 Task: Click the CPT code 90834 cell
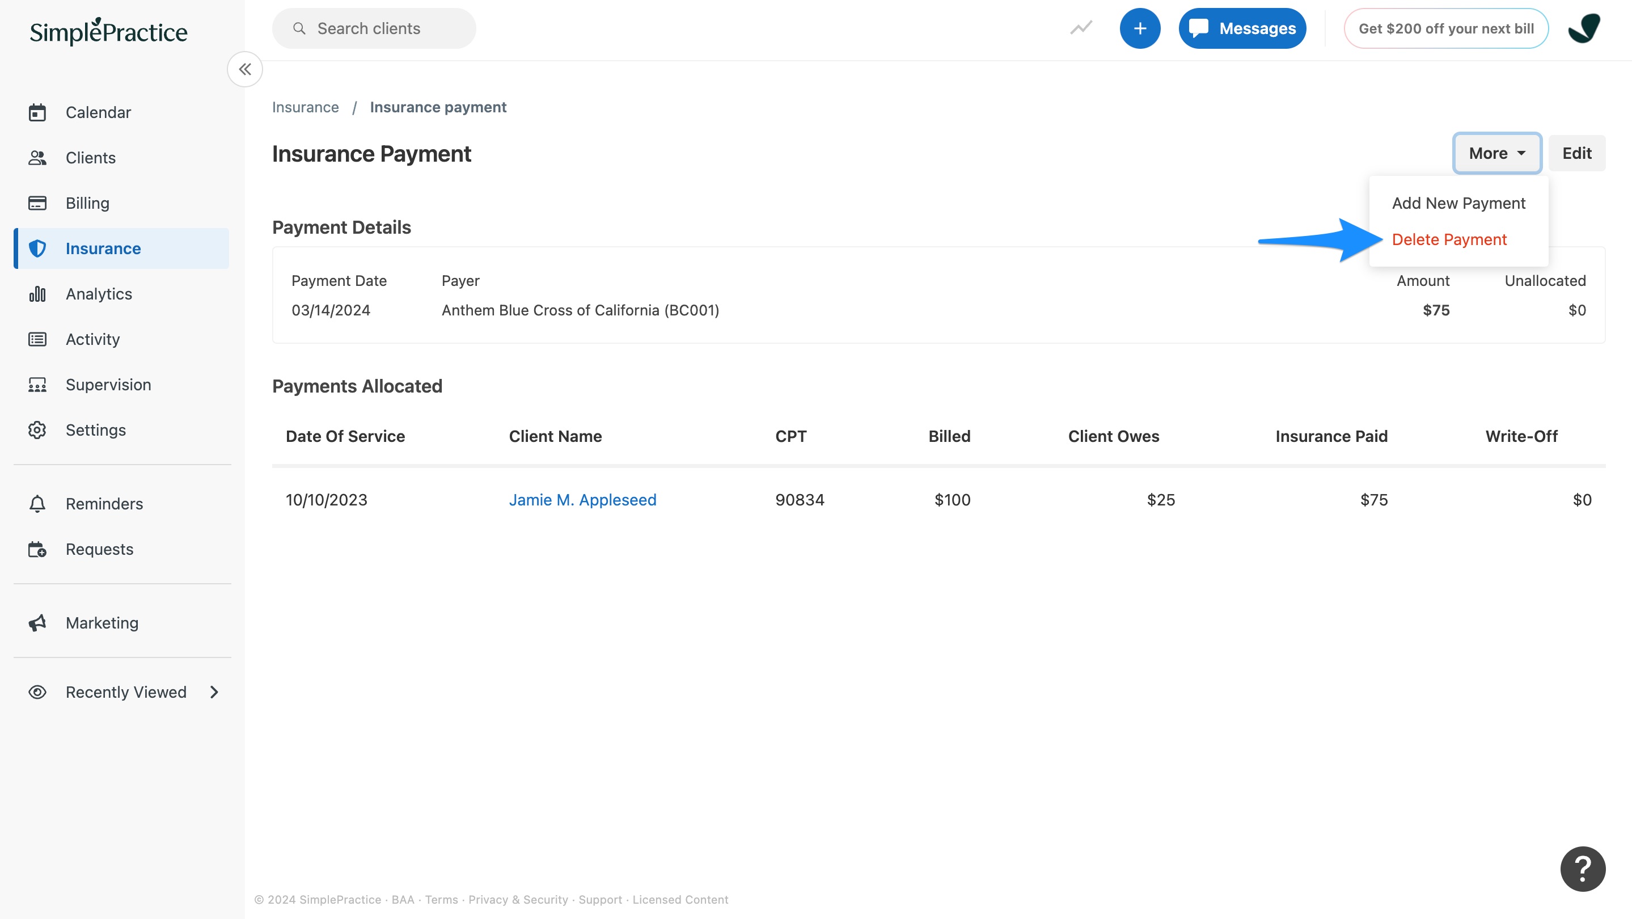[800, 500]
